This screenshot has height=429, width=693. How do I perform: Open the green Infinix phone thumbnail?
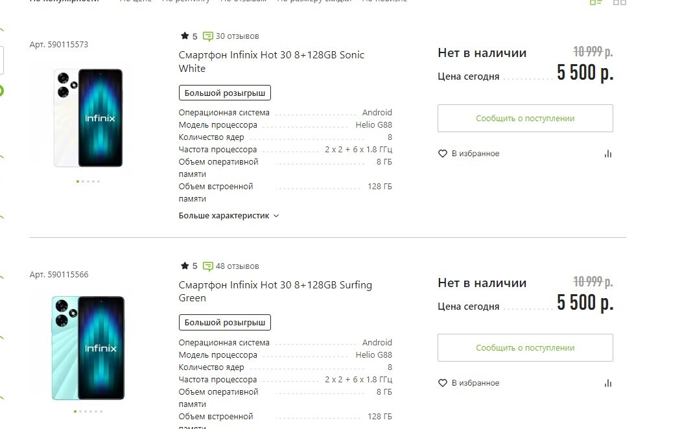(88, 347)
